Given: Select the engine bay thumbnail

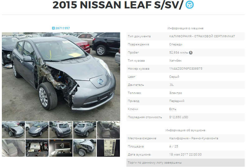Looking at the screenshot, I should click(37, 148).
